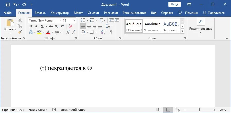Open the Ссылки tab
The width and height of the screenshot is (231, 113).
93,13
